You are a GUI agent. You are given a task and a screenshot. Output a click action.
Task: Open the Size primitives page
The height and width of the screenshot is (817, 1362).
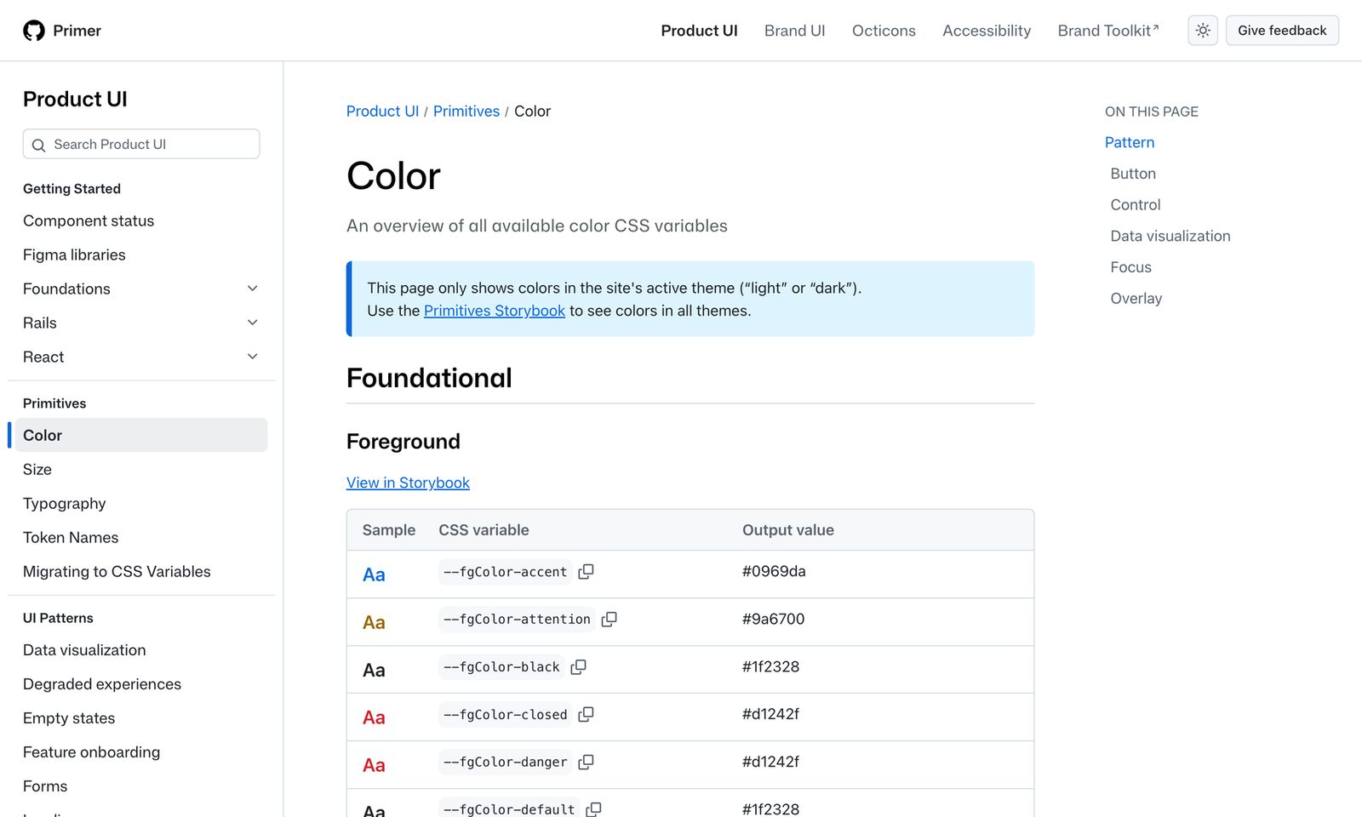click(x=37, y=469)
